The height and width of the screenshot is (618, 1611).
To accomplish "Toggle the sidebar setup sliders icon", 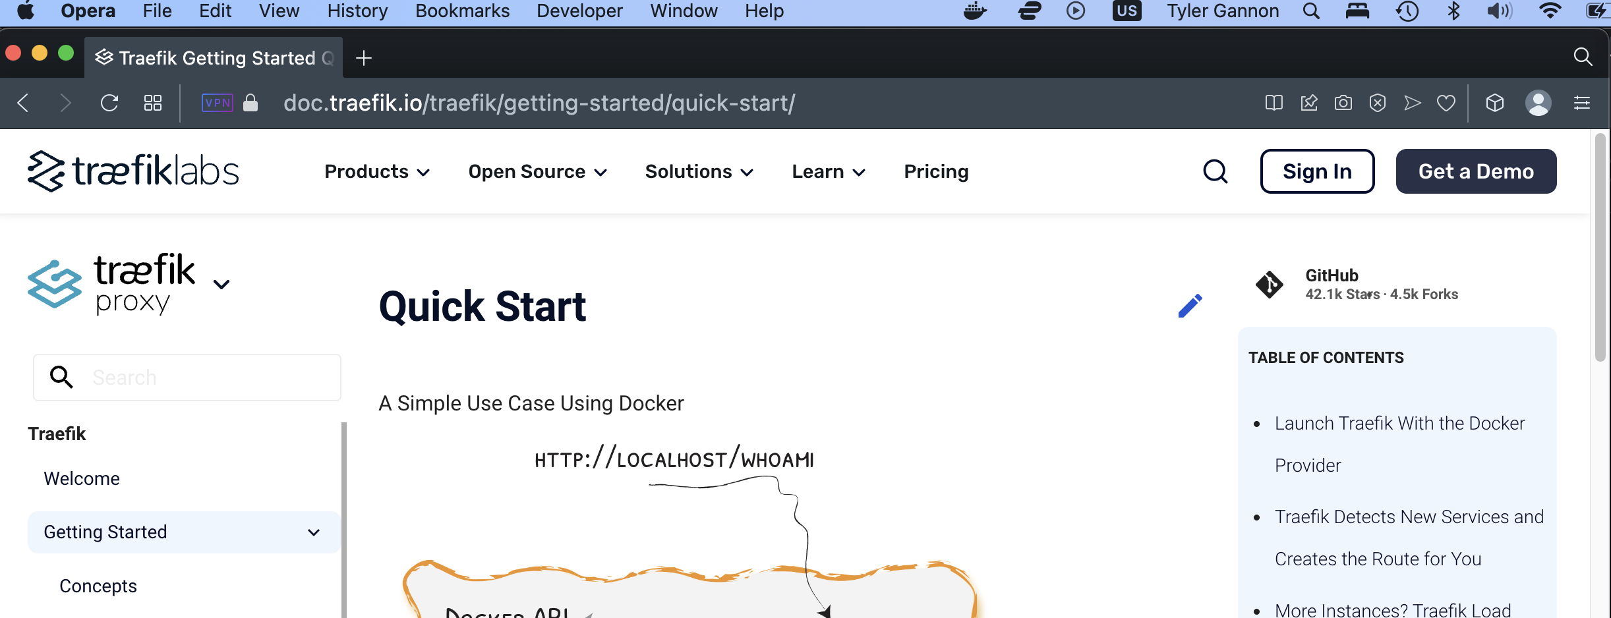I will click(x=1582, y=103).
